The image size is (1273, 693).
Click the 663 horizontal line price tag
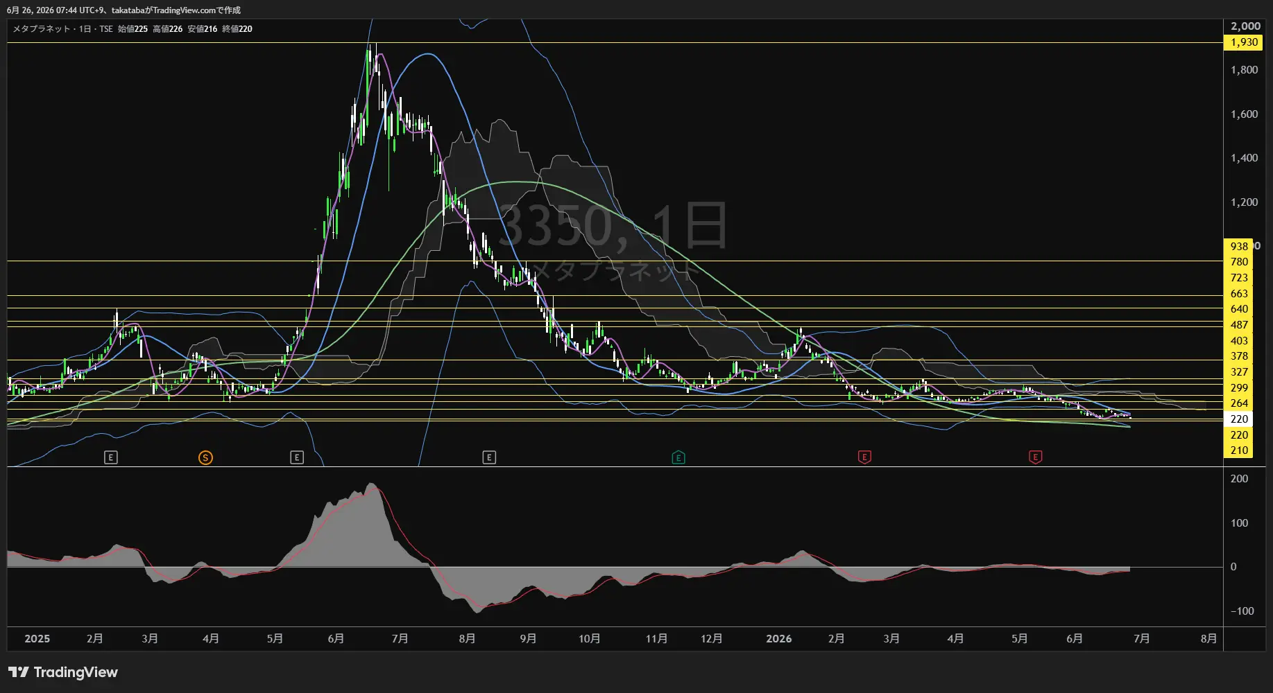click(1238, 294)
